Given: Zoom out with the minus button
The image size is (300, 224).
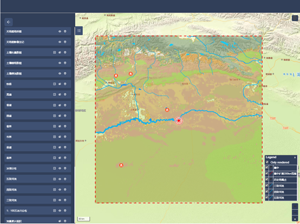Looking at the screenshot, I should pyautogui.click(x=295, y=212).
